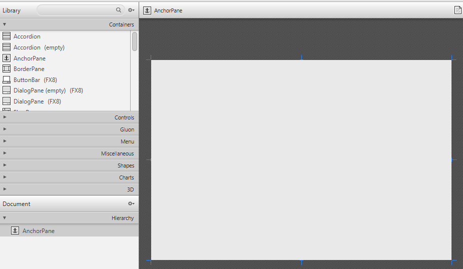Expand the Miscellaneous section
The height and width of the screenshot is (269, 463).
[x=5, y=153]
